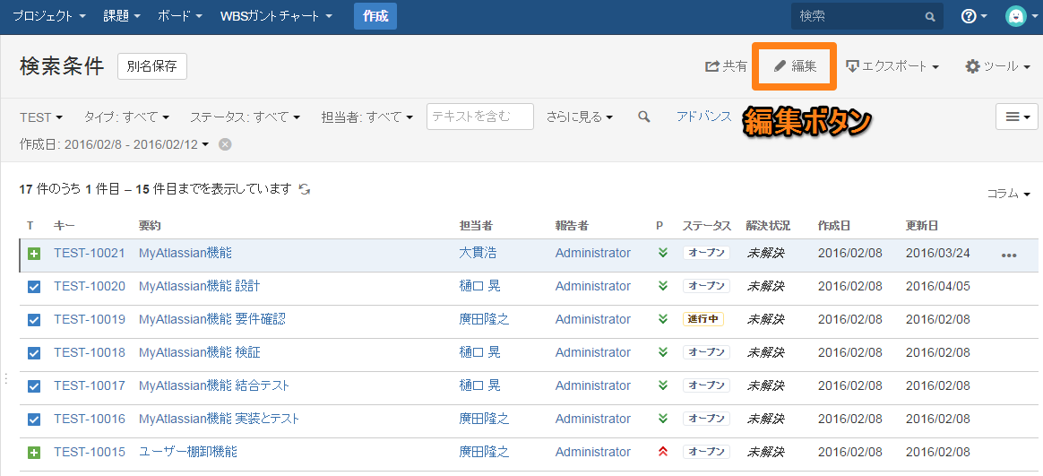
Task: Click the 作成 create button
Action: coord(375,17)
